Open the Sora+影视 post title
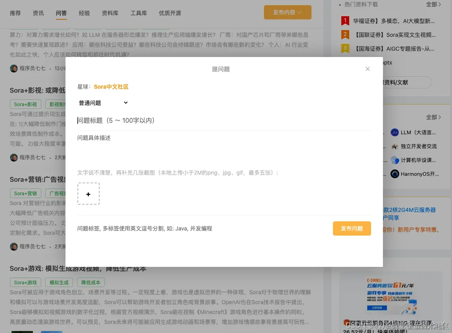452x333 pixels. coord(37,90)
